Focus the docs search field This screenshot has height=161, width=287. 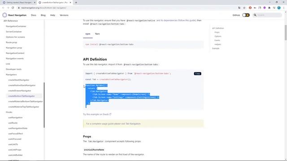[268, 15]
